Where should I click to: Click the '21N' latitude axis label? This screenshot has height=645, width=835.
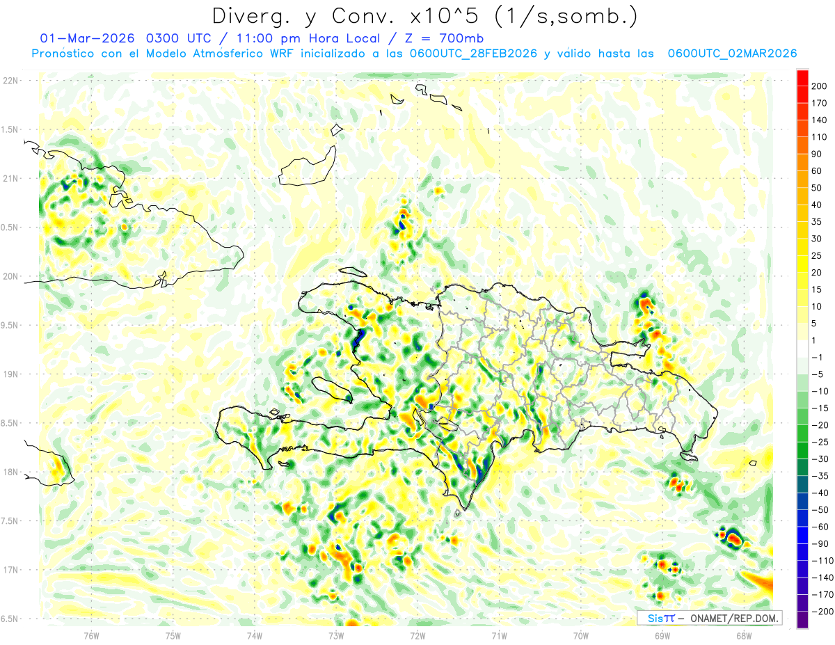[10, 178]
